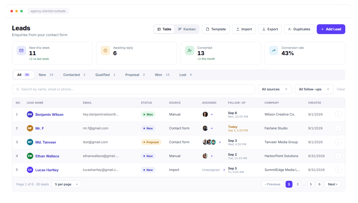
Task: Go to page 2 of leads
Action: pos(298,184)
